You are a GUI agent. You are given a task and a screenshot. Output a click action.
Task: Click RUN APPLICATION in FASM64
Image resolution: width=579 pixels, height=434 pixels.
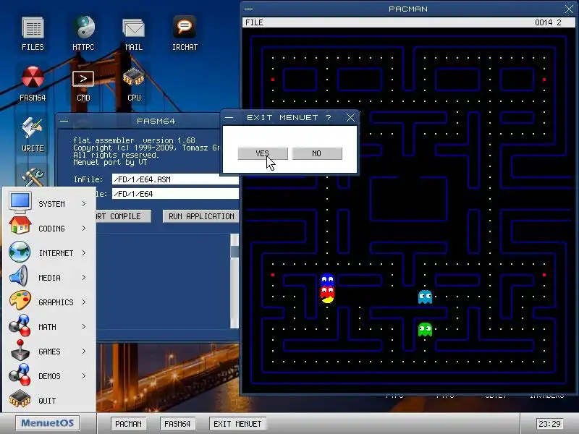[x=201, y=216]
